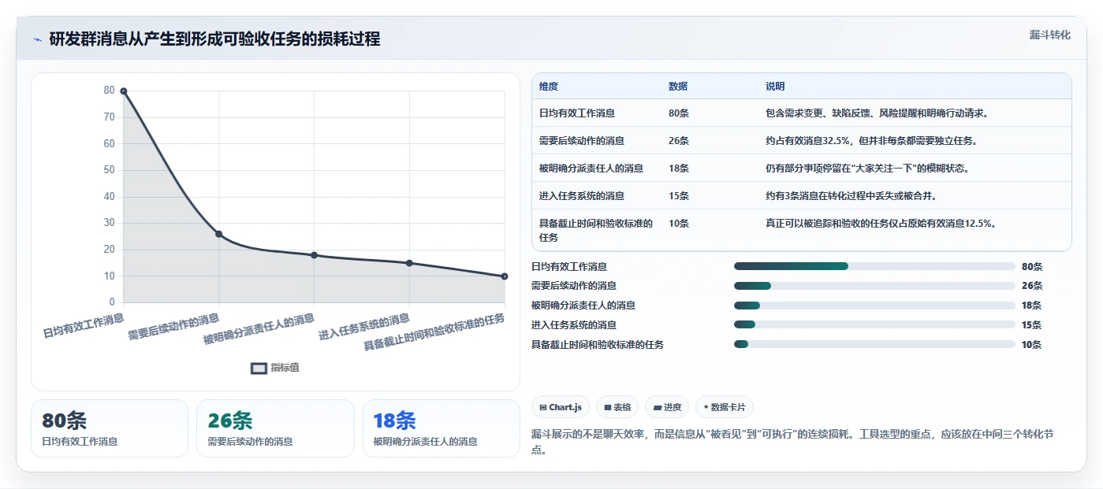Click the table cell 需要后续动作的消息
Viewport: 1103px width, 489px height.
coord(582,141)
